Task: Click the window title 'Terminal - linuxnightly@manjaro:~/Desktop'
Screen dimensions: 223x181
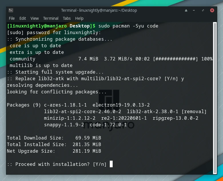Action: tap(99, 10)
